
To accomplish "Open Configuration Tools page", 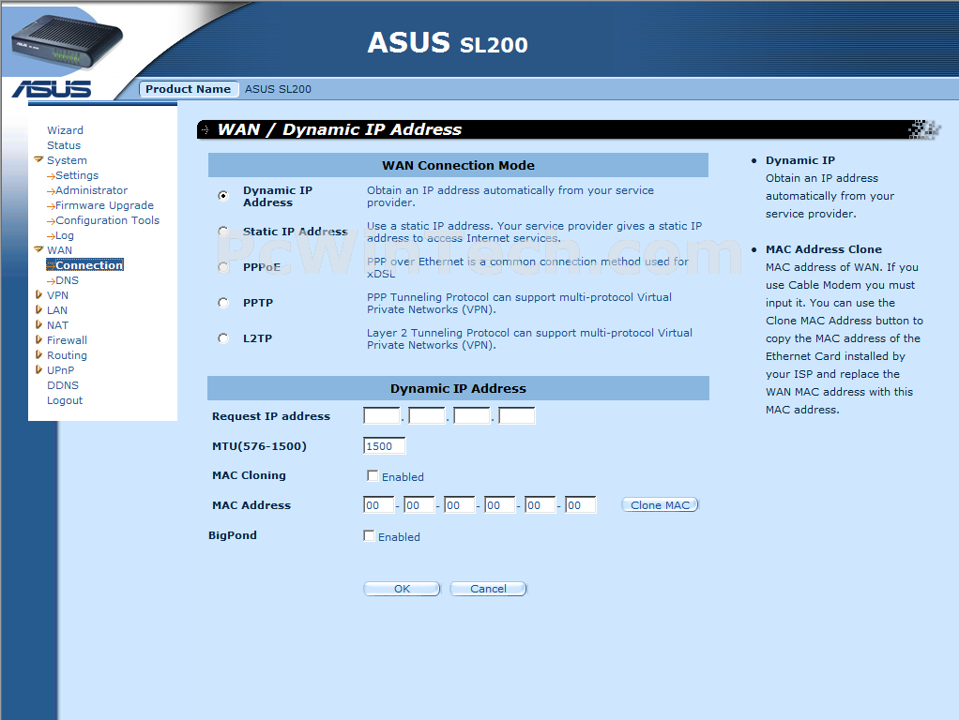I will click(x=107, y=220).
